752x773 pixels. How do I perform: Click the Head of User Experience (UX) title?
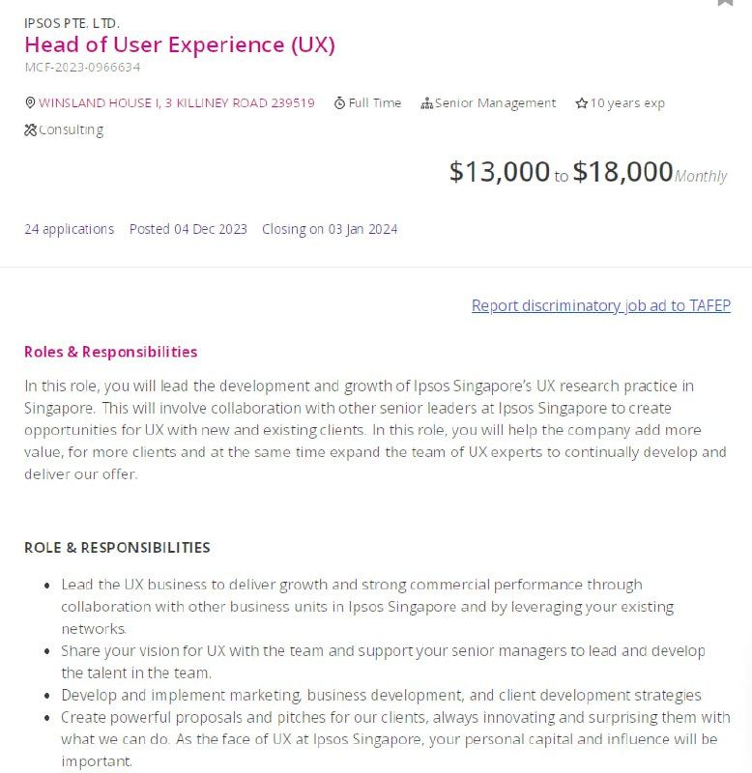point(180,44)
